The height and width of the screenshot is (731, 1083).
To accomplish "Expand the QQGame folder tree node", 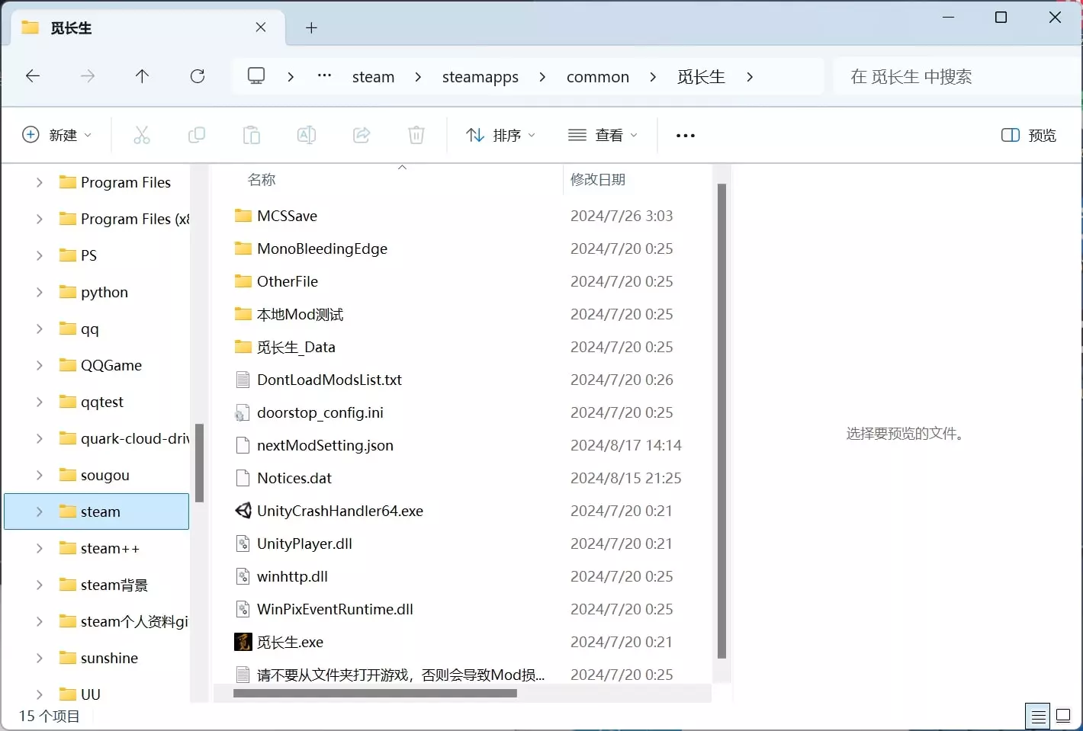I will pyautogui.click(x=39, y=365).
